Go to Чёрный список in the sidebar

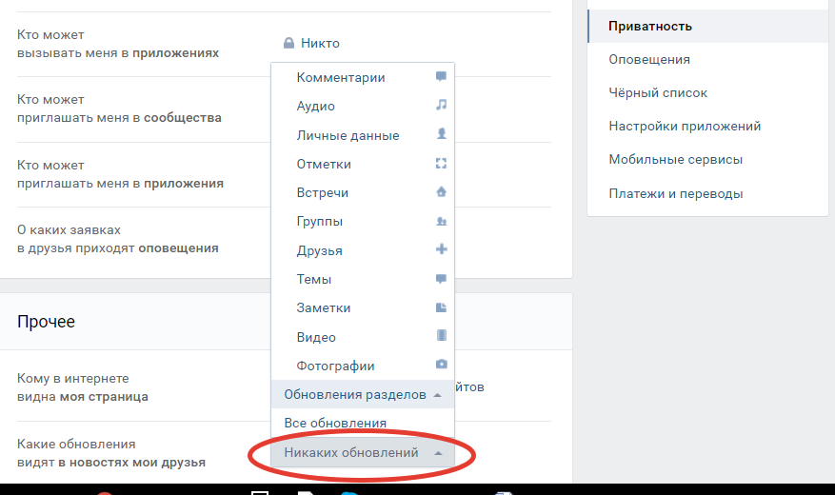658,92
